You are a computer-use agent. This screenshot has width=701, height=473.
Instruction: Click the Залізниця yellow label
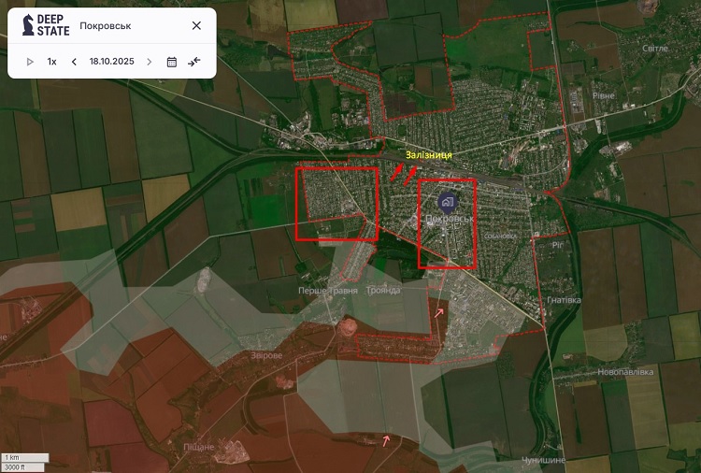click(x=429, y=155)
